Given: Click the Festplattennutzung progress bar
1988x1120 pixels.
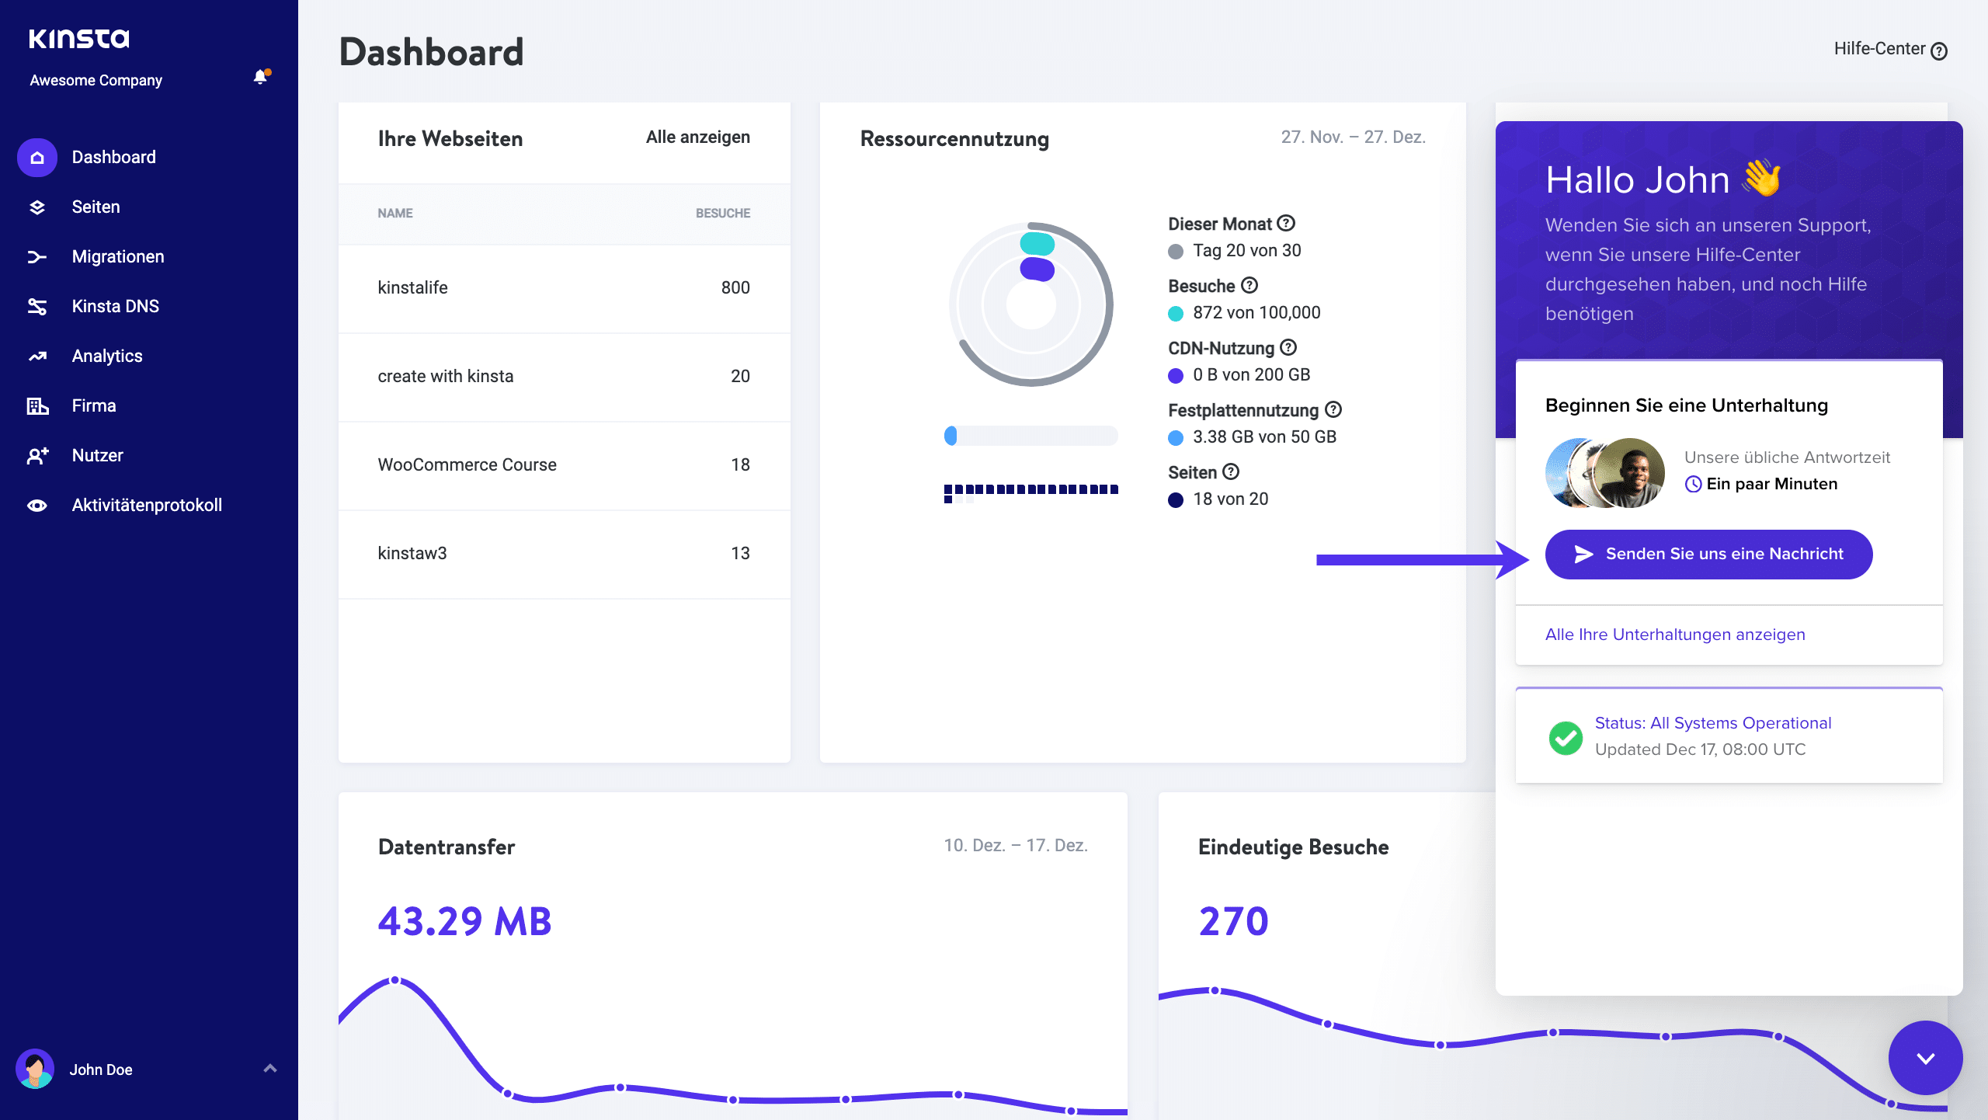Looking at the screenshot, I should pyautogui.click(x=1030, y=436).
